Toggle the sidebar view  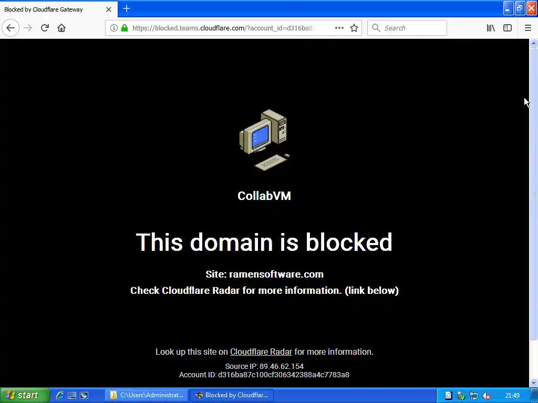pos(508,28)
